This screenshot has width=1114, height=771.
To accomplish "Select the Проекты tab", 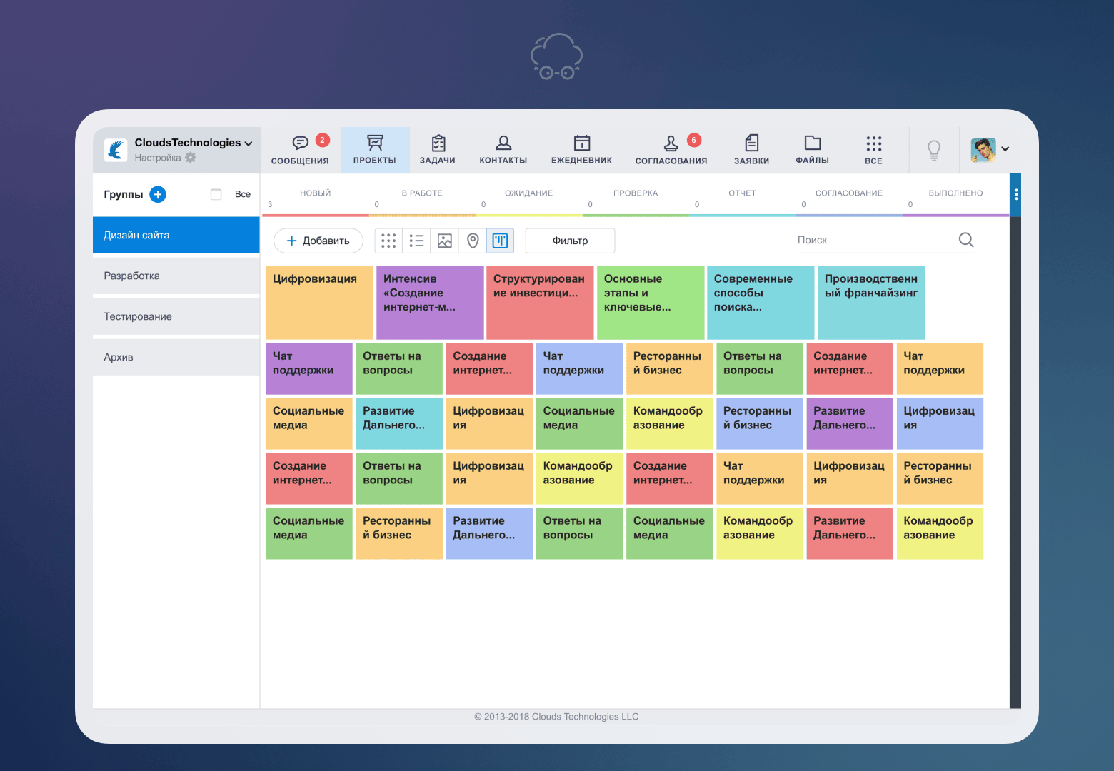I will pyautogui.click(x=375, y=149).
